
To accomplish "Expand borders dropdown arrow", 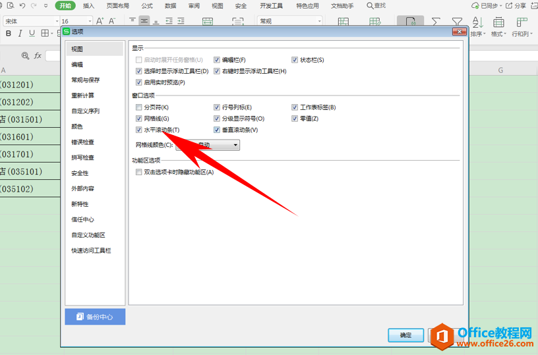I will point(52,33).
